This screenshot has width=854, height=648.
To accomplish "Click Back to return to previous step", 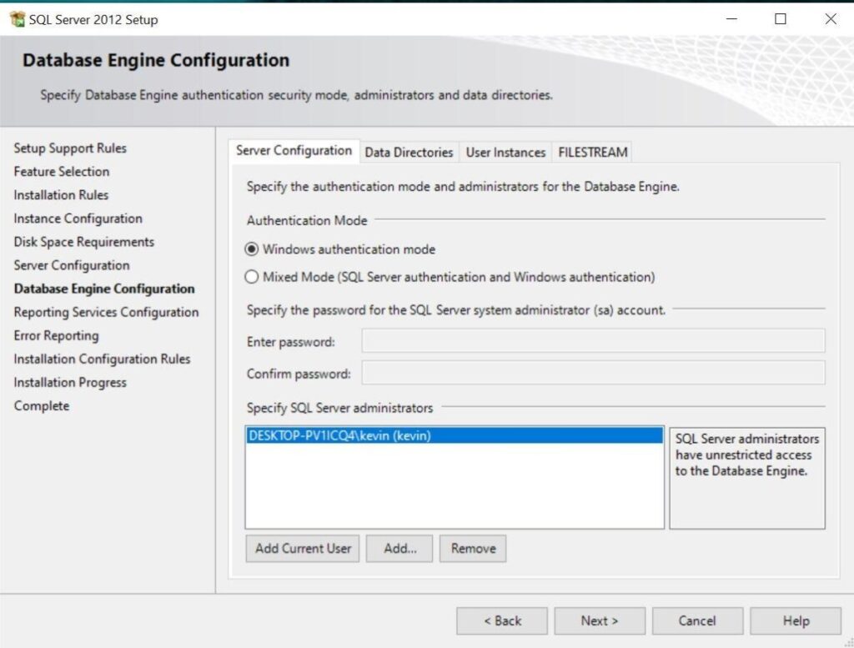I will 501,620.
